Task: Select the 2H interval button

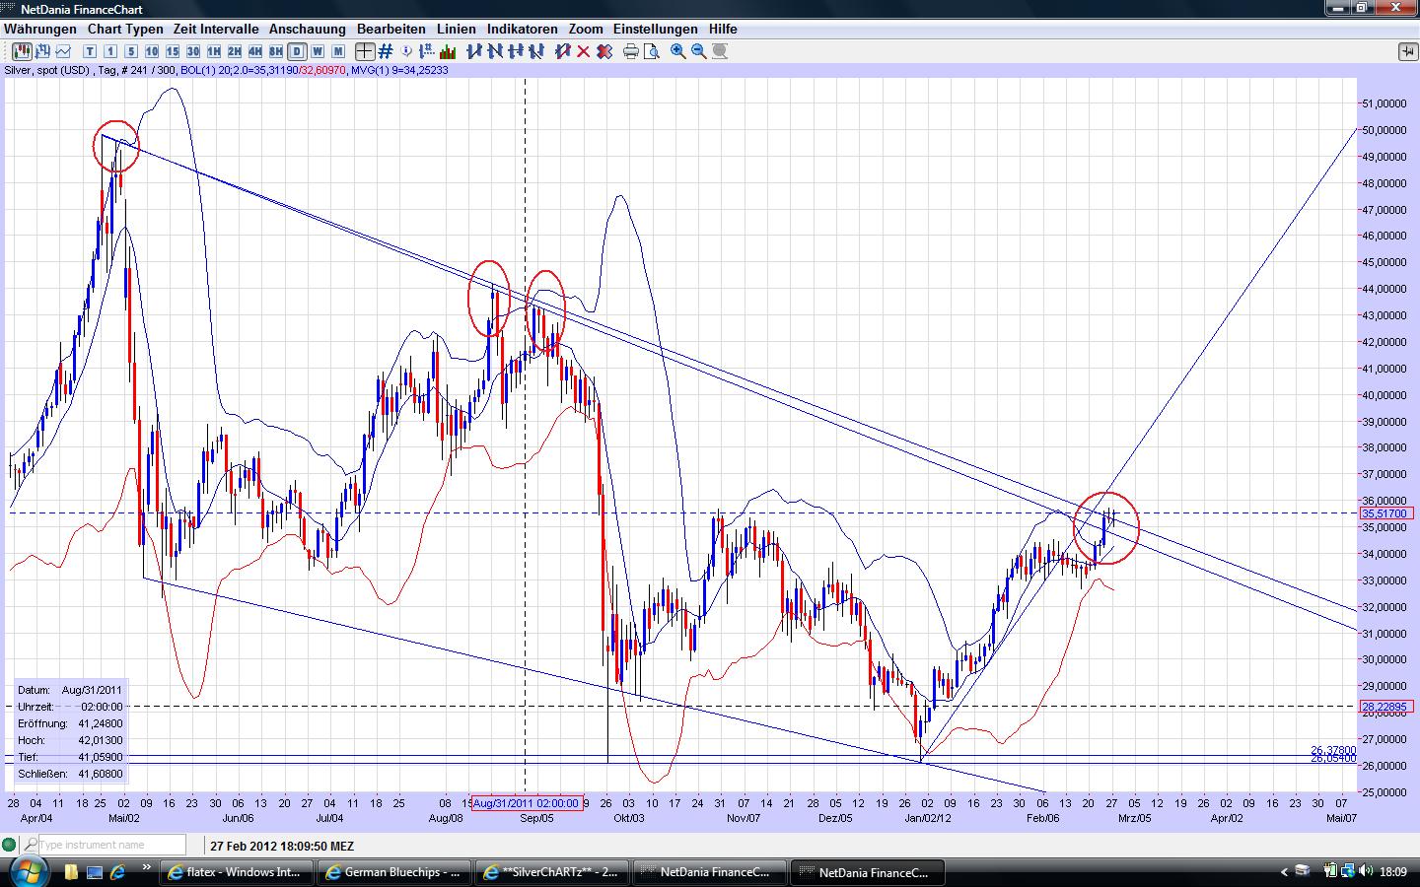Action: (235, 51)
